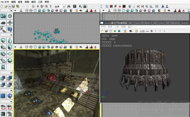Click the green P play icon in main toolbar
The width and height of the screenshot is (190, 117).
pos(116,6)
